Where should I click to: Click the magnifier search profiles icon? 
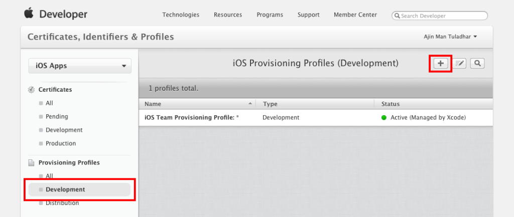pos(477,64)
